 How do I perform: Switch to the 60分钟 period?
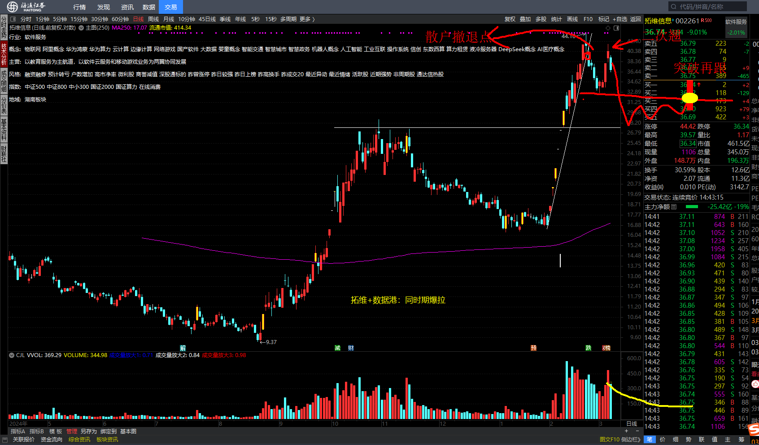[x=120, y=19]
